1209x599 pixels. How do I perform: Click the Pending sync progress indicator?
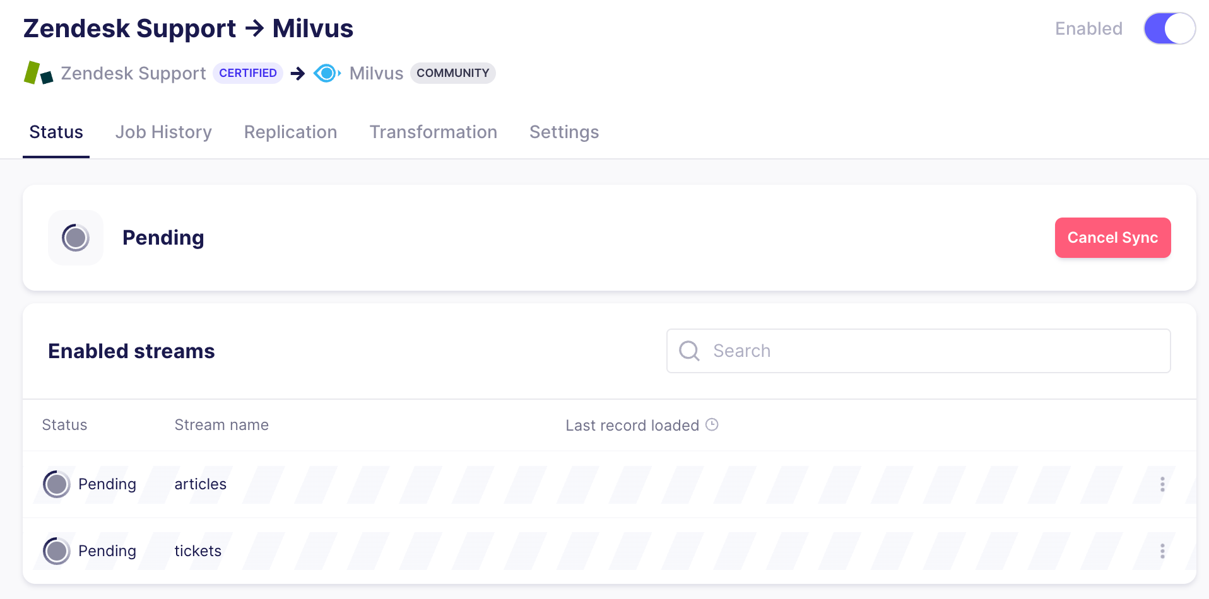coord(76,238)
